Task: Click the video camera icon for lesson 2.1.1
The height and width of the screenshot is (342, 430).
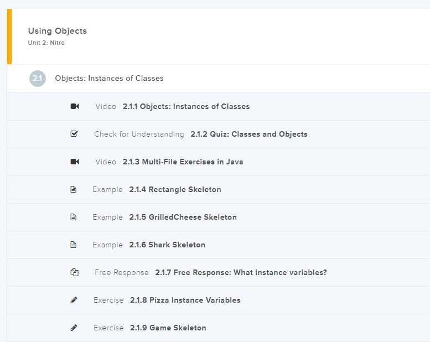Action: [x=75, y=106]
